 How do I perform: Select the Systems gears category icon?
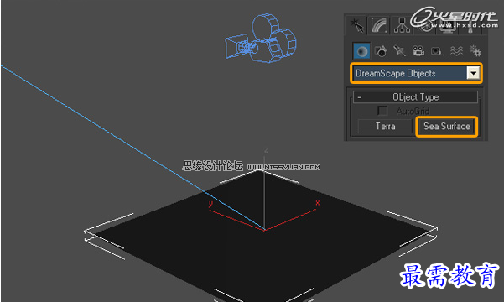pyautogui.click(x=475, y=51)
